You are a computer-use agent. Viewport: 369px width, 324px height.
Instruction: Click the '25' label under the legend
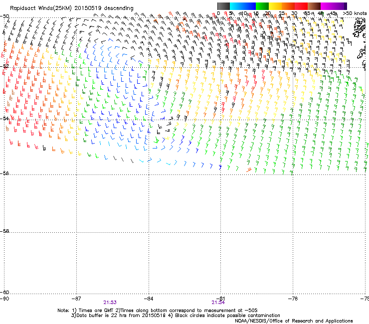coord(282,13)
